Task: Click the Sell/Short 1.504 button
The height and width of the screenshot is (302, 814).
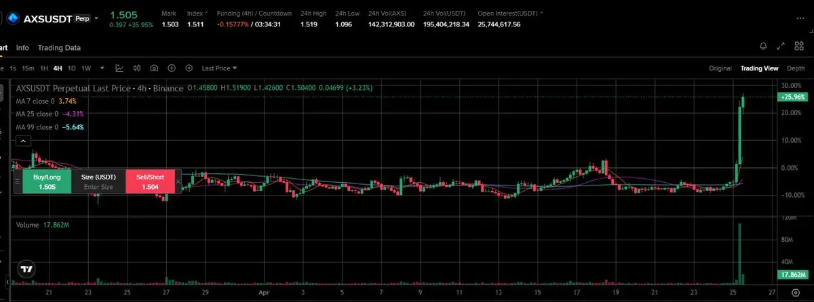Action: pos(150,181)
